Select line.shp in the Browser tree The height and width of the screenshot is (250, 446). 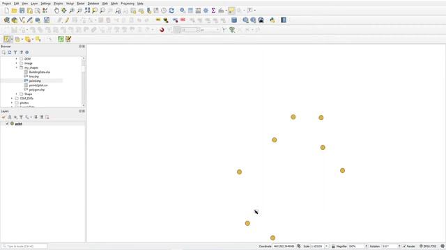pos(33,76)
